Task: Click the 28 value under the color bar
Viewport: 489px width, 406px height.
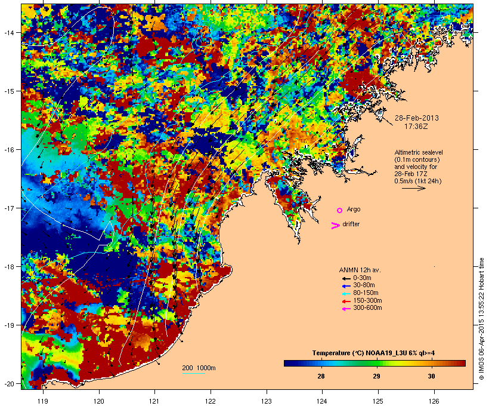Action: click(321, 376)
